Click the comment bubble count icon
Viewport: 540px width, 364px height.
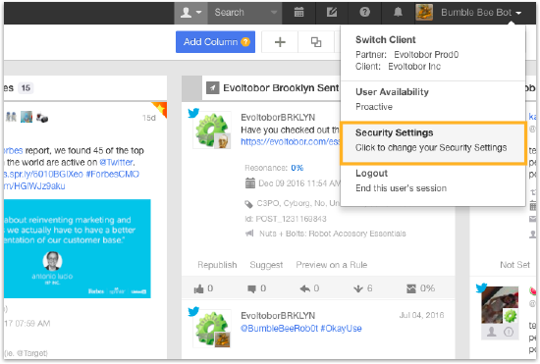click(251, 288)
